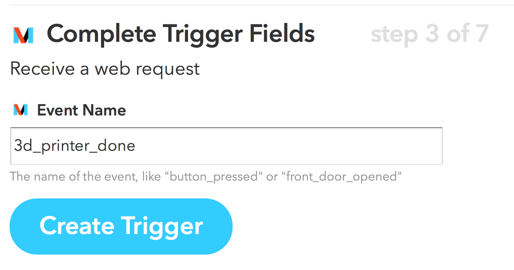
Task: Click the helper text below the event field
Action: coord(205,176)
